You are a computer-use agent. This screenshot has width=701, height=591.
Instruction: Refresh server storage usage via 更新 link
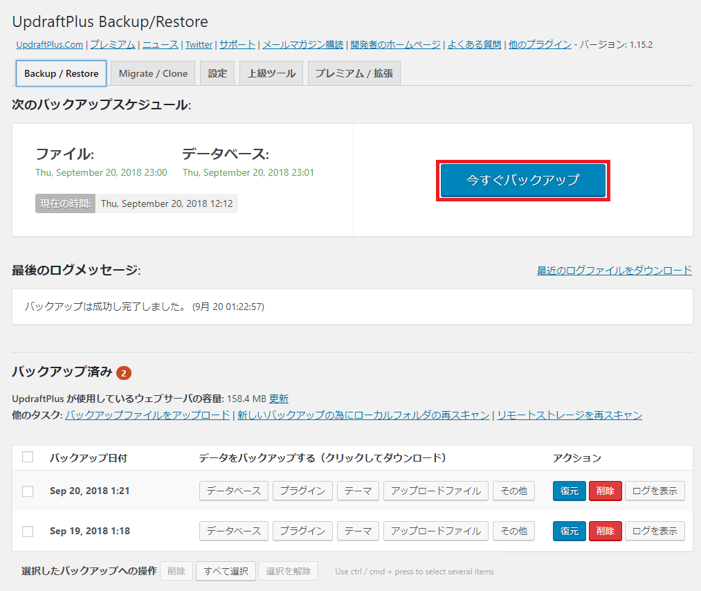click(x=280, y=398)
